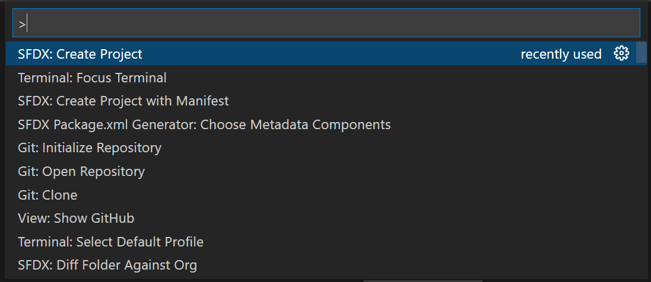Click the "recently used" label

click(x=561, y=55)
